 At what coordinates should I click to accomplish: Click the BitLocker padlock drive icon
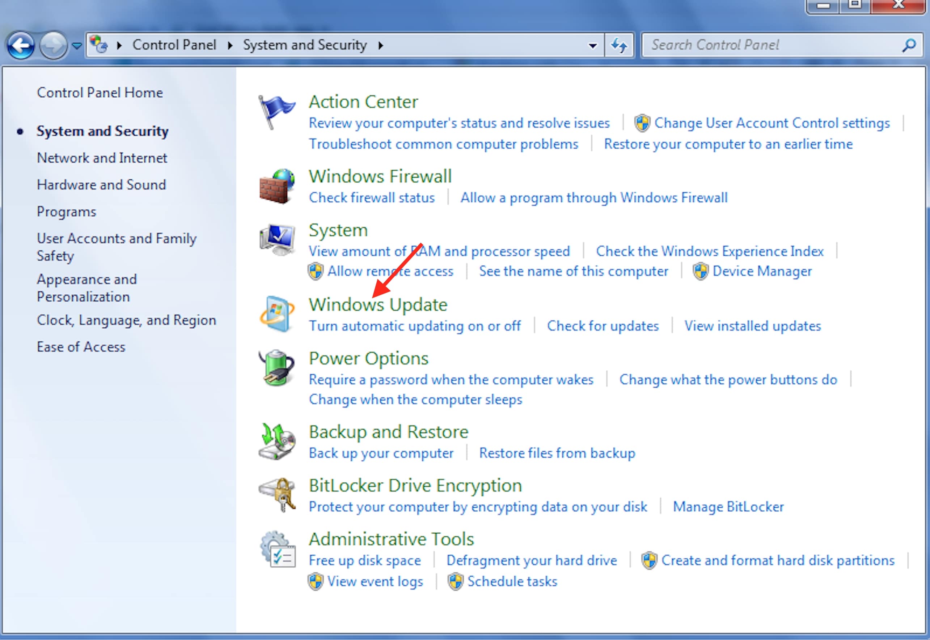pyautogui.click(x=277, y=495)
